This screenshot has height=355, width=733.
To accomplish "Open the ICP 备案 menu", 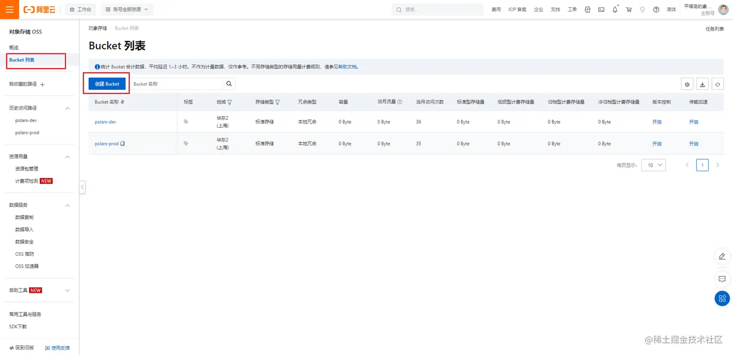I will (x=517, y=10).
